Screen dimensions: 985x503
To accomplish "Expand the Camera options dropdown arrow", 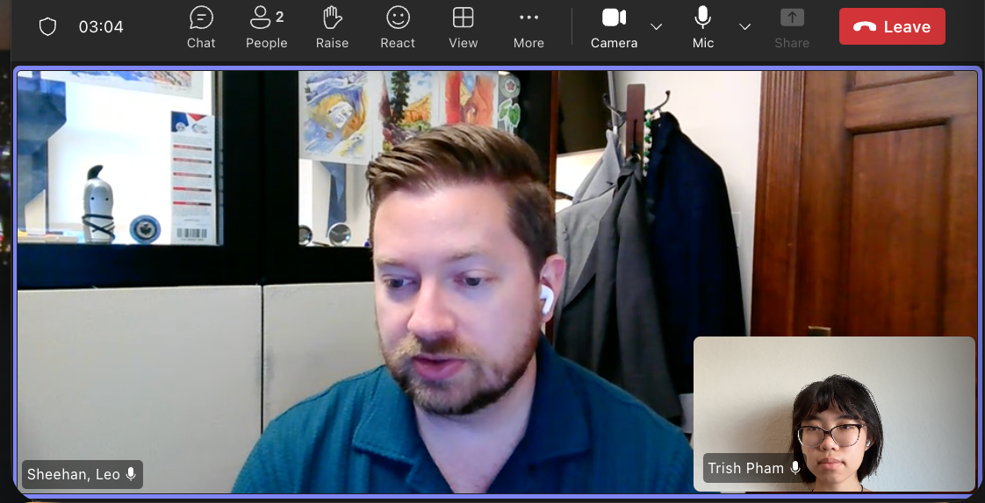I will tap(656, 27).
